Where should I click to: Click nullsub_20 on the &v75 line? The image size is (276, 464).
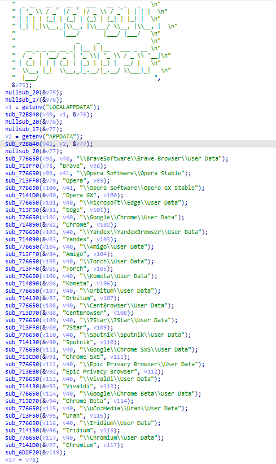coord(22,92)
